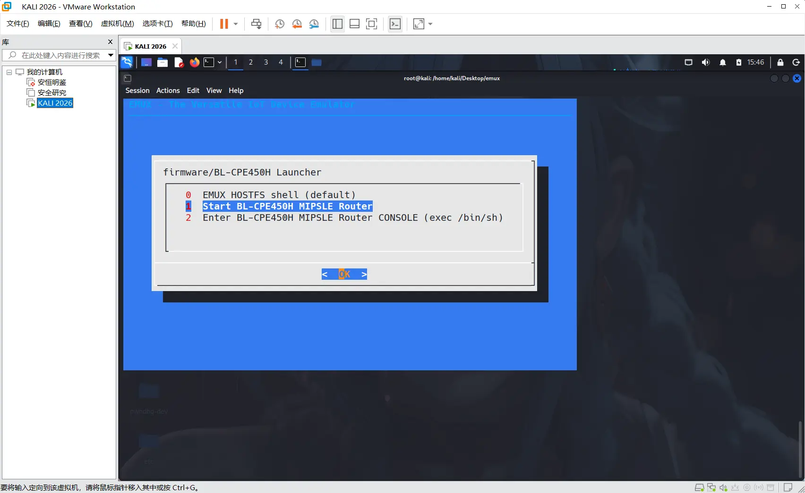Click the 15:46 clock in Kali panel
Screen dimensions: 805x493
point(756,62)
